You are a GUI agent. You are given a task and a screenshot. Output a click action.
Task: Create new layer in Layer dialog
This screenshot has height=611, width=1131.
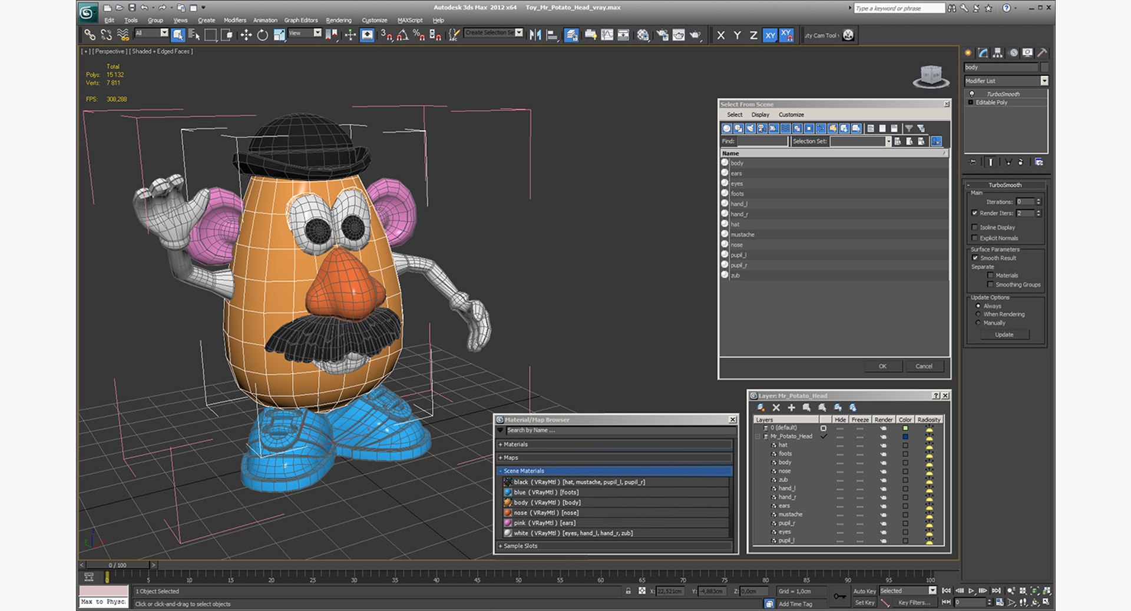pos(761,407)
